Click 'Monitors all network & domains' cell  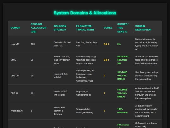[x=59, y=111]
